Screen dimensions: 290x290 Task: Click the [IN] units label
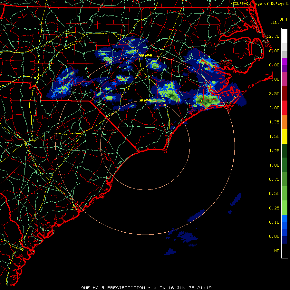coord(275,22)
